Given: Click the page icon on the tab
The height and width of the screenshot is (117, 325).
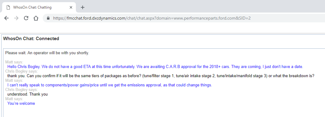Looking at the screenshot, I should coord(8,7).
